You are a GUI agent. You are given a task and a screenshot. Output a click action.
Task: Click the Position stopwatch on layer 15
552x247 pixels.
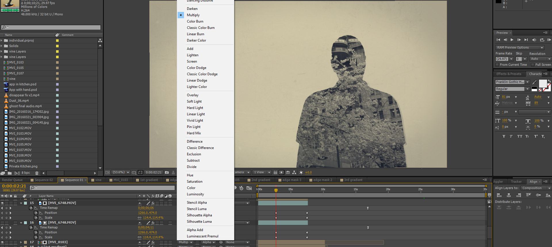pos(36,213)
